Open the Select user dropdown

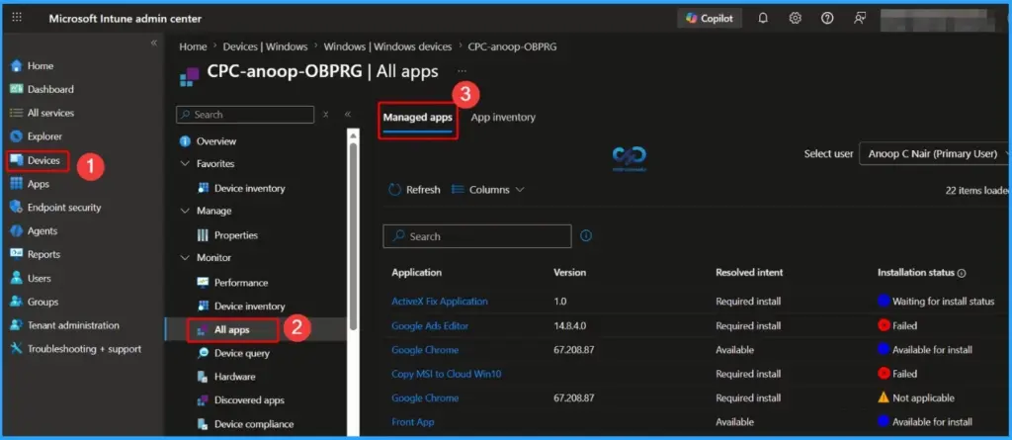coord(935,154)
